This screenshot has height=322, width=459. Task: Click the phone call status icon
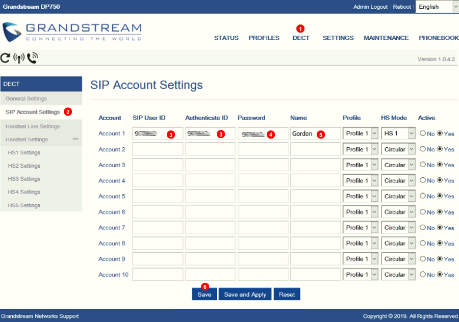(33, 58)
